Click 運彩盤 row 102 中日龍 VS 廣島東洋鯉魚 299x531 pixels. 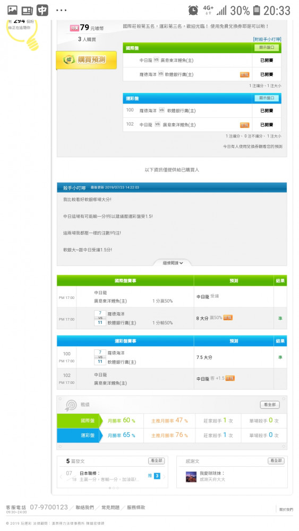pos(202,125)
